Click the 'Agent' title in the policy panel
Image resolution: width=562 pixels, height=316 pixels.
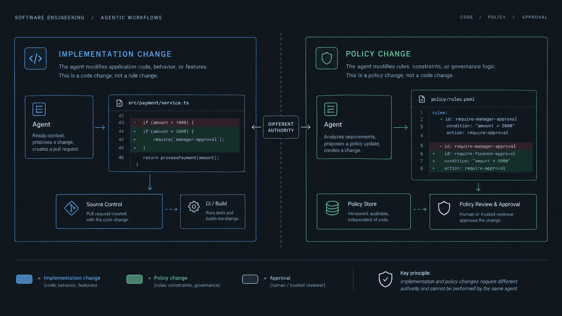tap(333, 124)
